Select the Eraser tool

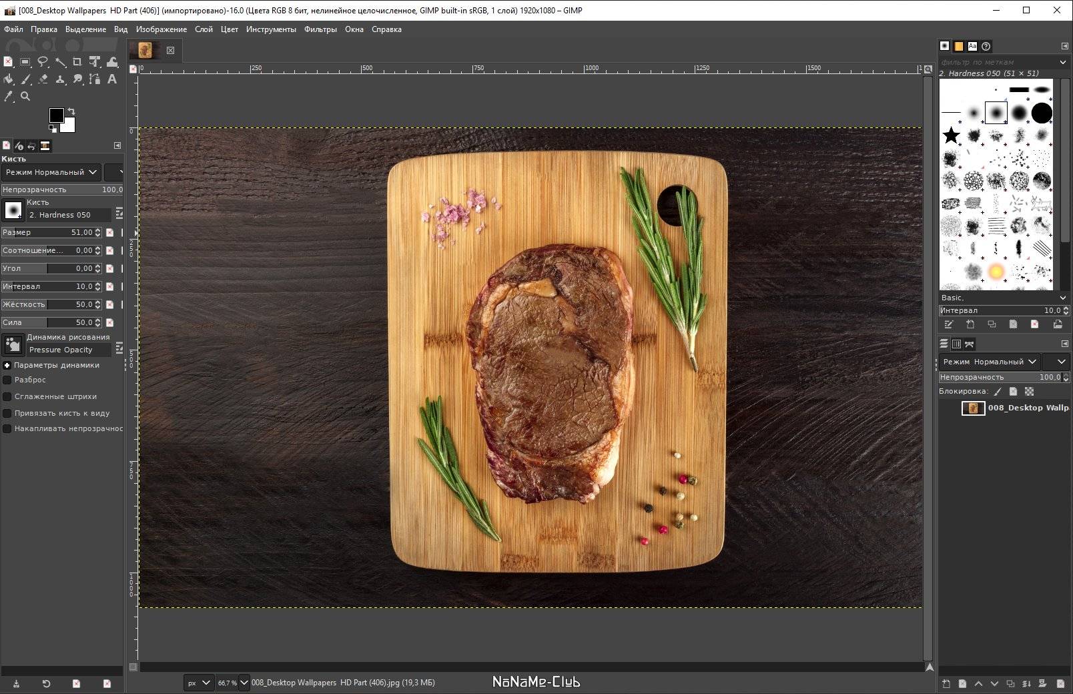point(43,79)
